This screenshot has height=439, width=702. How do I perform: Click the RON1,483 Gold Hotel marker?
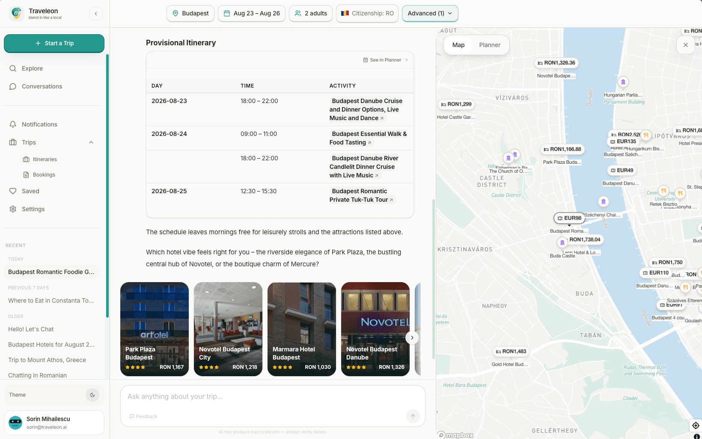[x=511, y=351]
